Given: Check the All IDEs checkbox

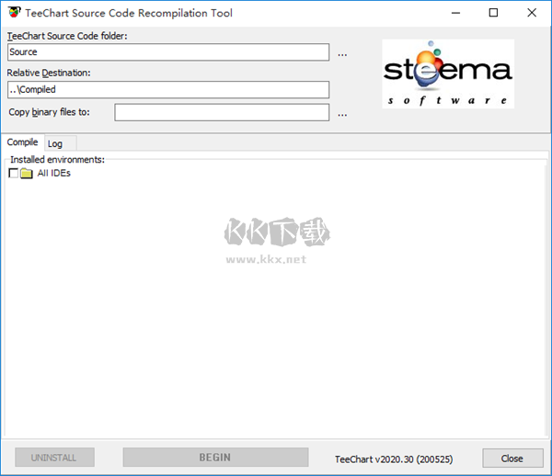Looking at the screenshot, I should [14, 174].
